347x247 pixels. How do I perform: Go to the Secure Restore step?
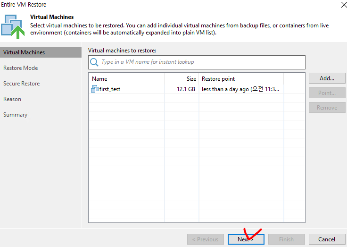[22, 84]
